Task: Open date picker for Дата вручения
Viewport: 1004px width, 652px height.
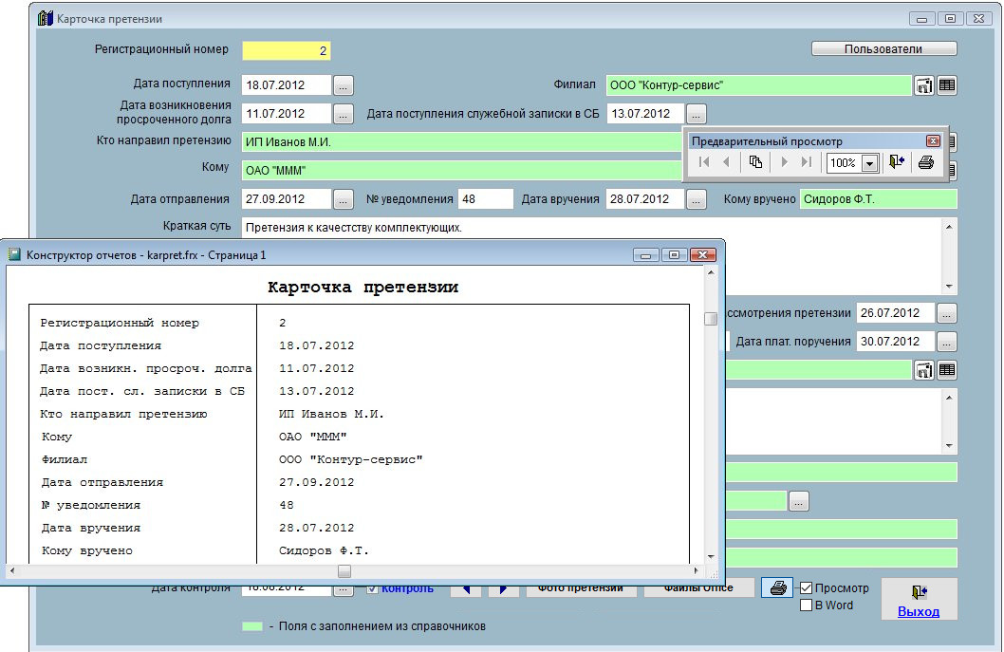Action: click(x=697, y=199)
